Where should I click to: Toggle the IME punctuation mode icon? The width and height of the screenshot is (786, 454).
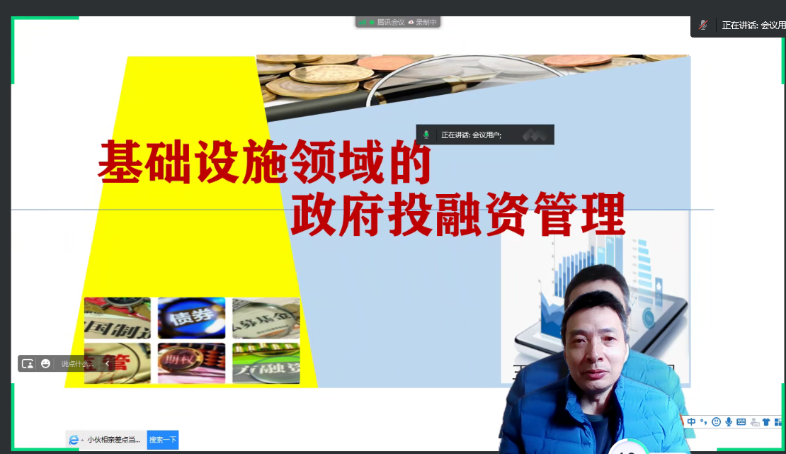(704, 421)
